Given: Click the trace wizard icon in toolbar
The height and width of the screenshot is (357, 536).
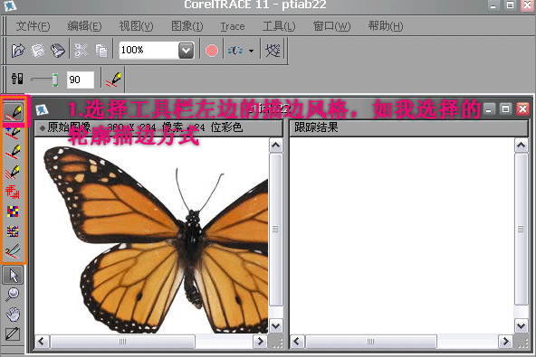Looking at the screenshot, I should coord(235,51).
